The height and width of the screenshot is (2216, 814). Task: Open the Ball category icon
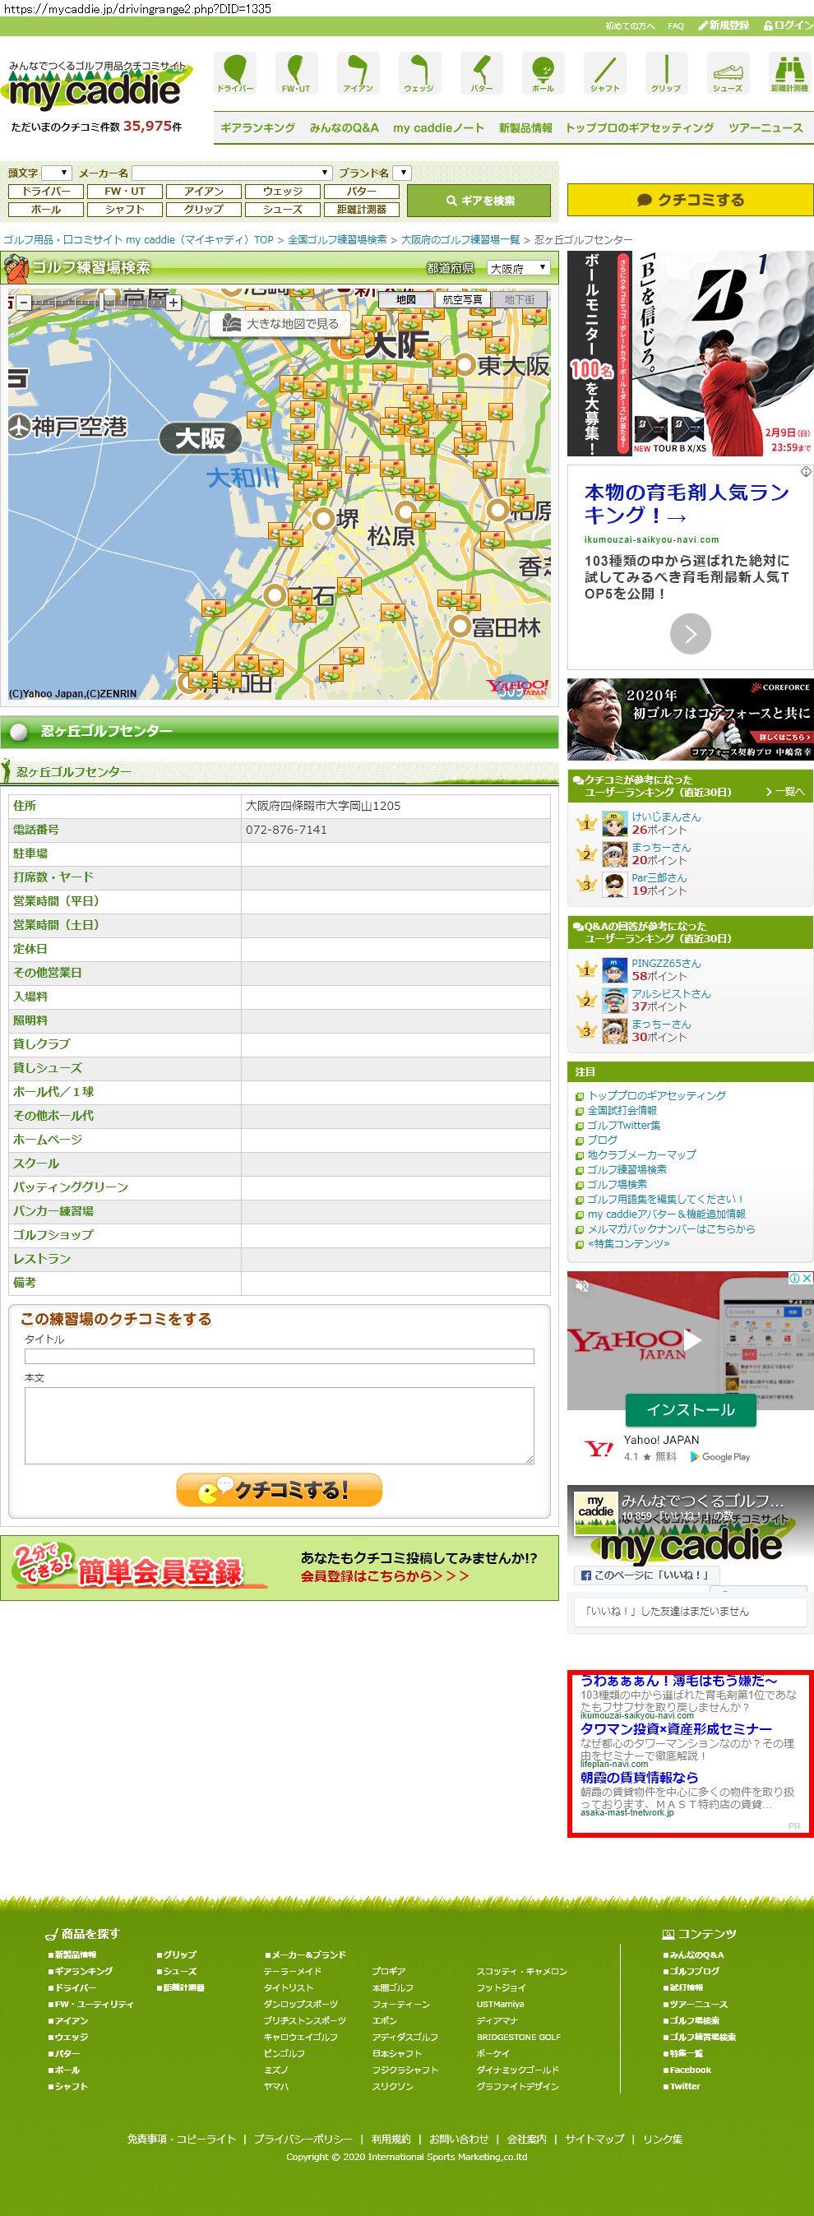point(542,73)
